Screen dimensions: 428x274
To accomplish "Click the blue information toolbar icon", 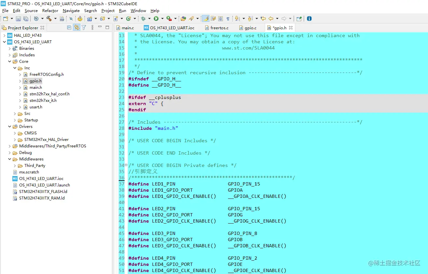I will tap(309, 19).
